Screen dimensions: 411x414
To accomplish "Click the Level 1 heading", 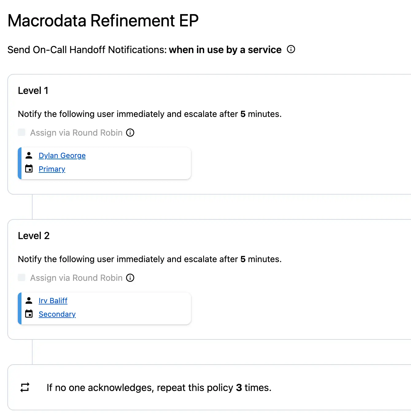I will [x=33, y=91].
